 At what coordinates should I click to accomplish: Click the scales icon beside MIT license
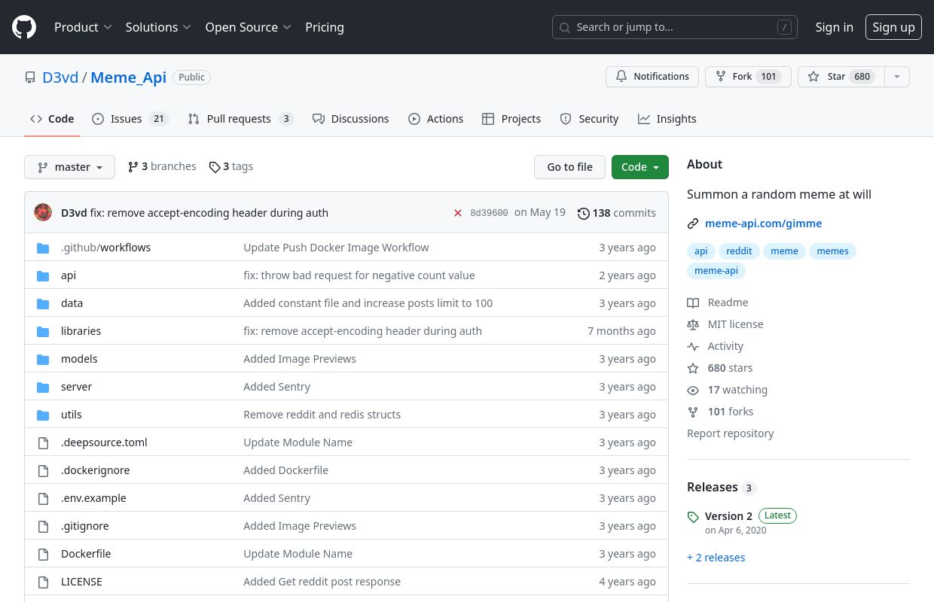coord(693,324)
